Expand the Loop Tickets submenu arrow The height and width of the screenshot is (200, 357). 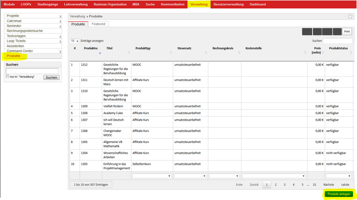[60, 41]
